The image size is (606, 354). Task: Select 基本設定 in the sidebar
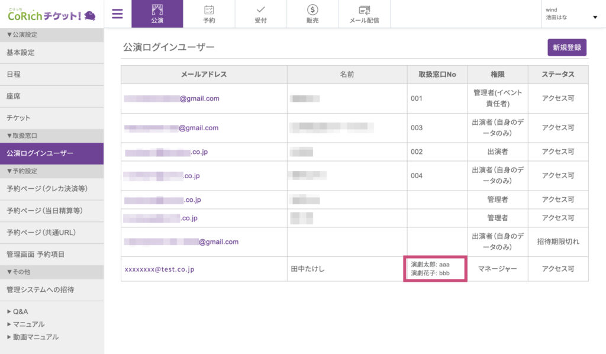(21, 53)
